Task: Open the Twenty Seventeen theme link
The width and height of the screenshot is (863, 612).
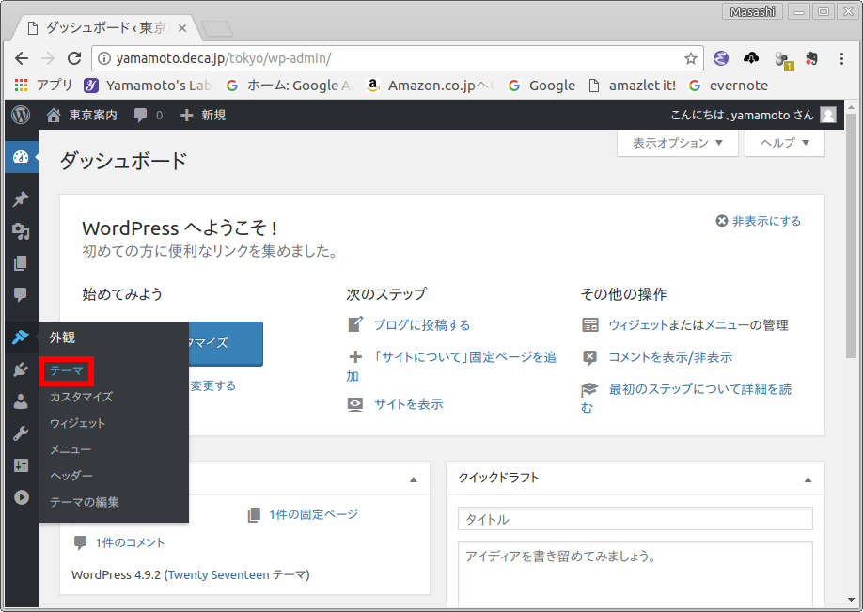Action: pyautogui.click(x=218, y=574)
